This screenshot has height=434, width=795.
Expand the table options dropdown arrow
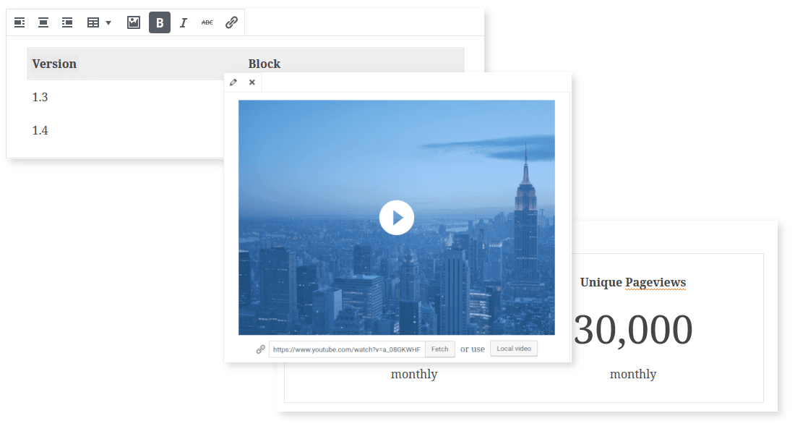tap(108, 23)
